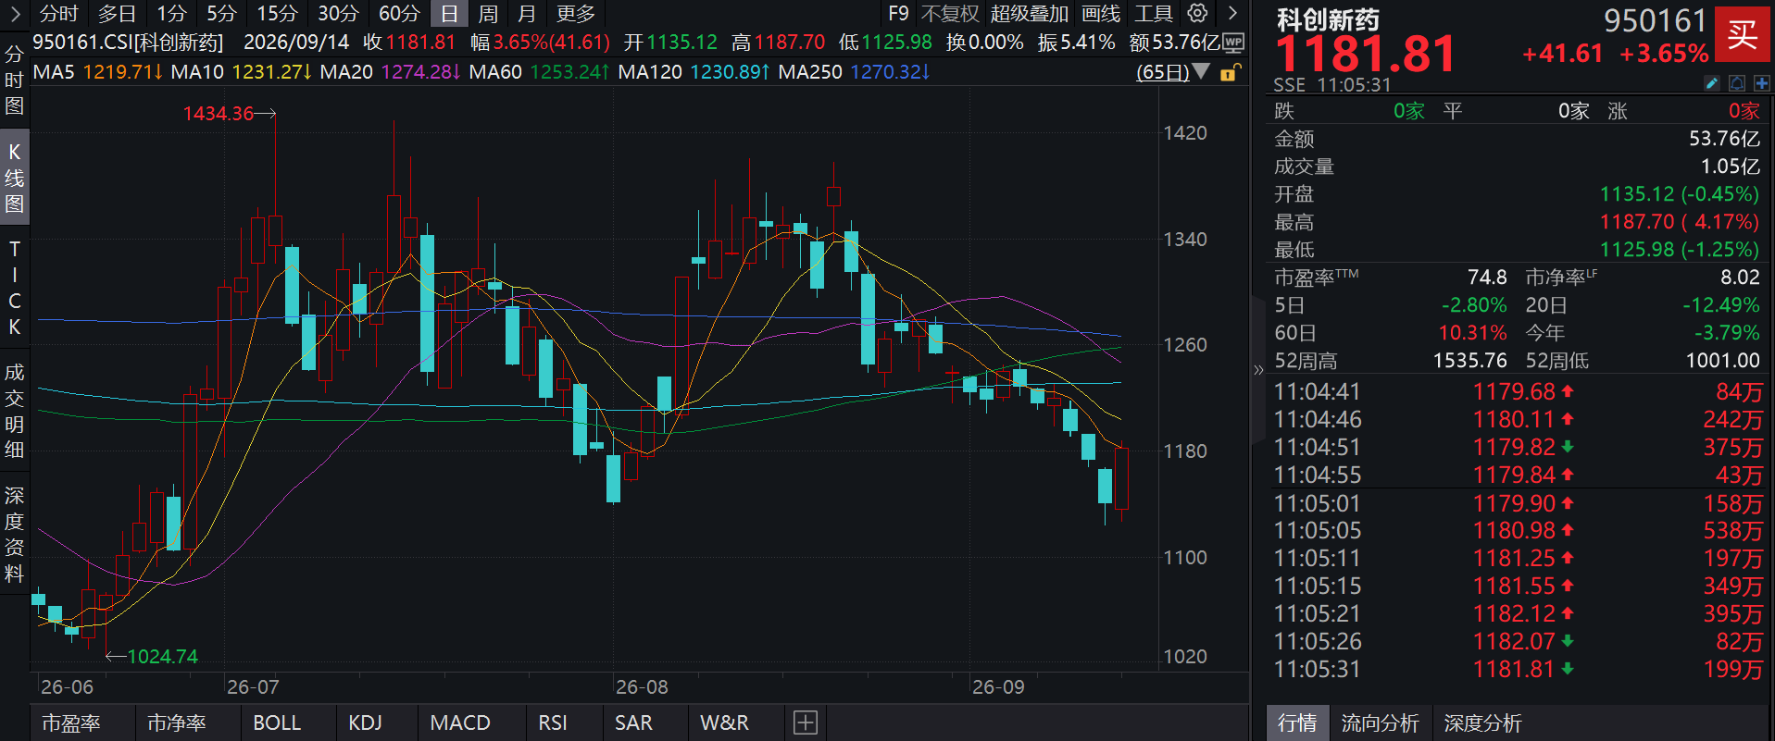Show 市盈率 indicator
Viewport: 1775px width, 741px height.
(x=71, y=722)
